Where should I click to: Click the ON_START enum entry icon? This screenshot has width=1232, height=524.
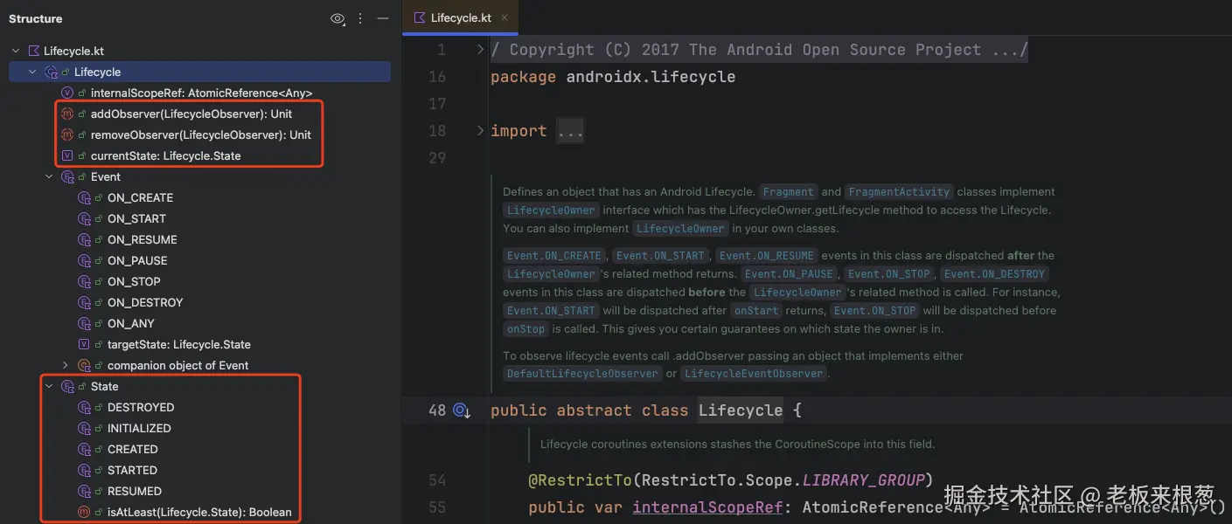tap(84, 218)
